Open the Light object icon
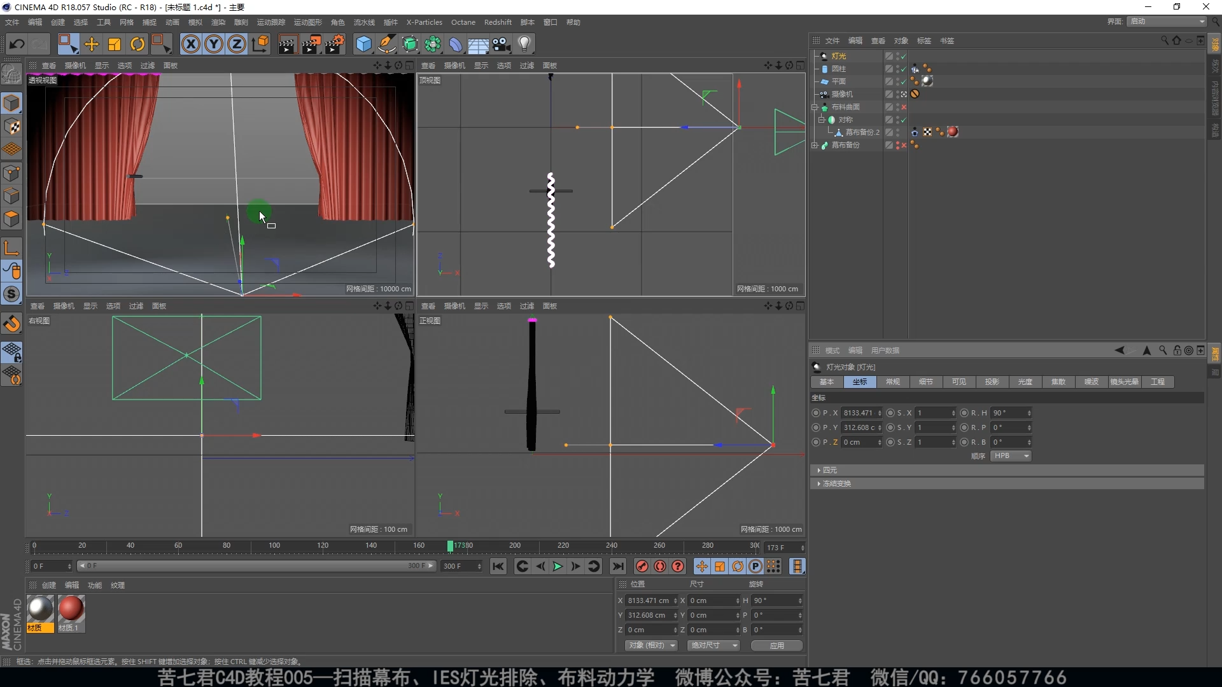 click(524, 44)
